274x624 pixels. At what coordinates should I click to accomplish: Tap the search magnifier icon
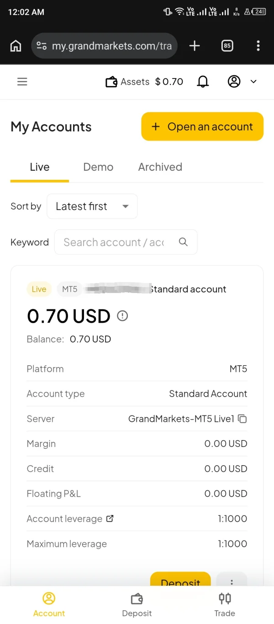point(183,242)
